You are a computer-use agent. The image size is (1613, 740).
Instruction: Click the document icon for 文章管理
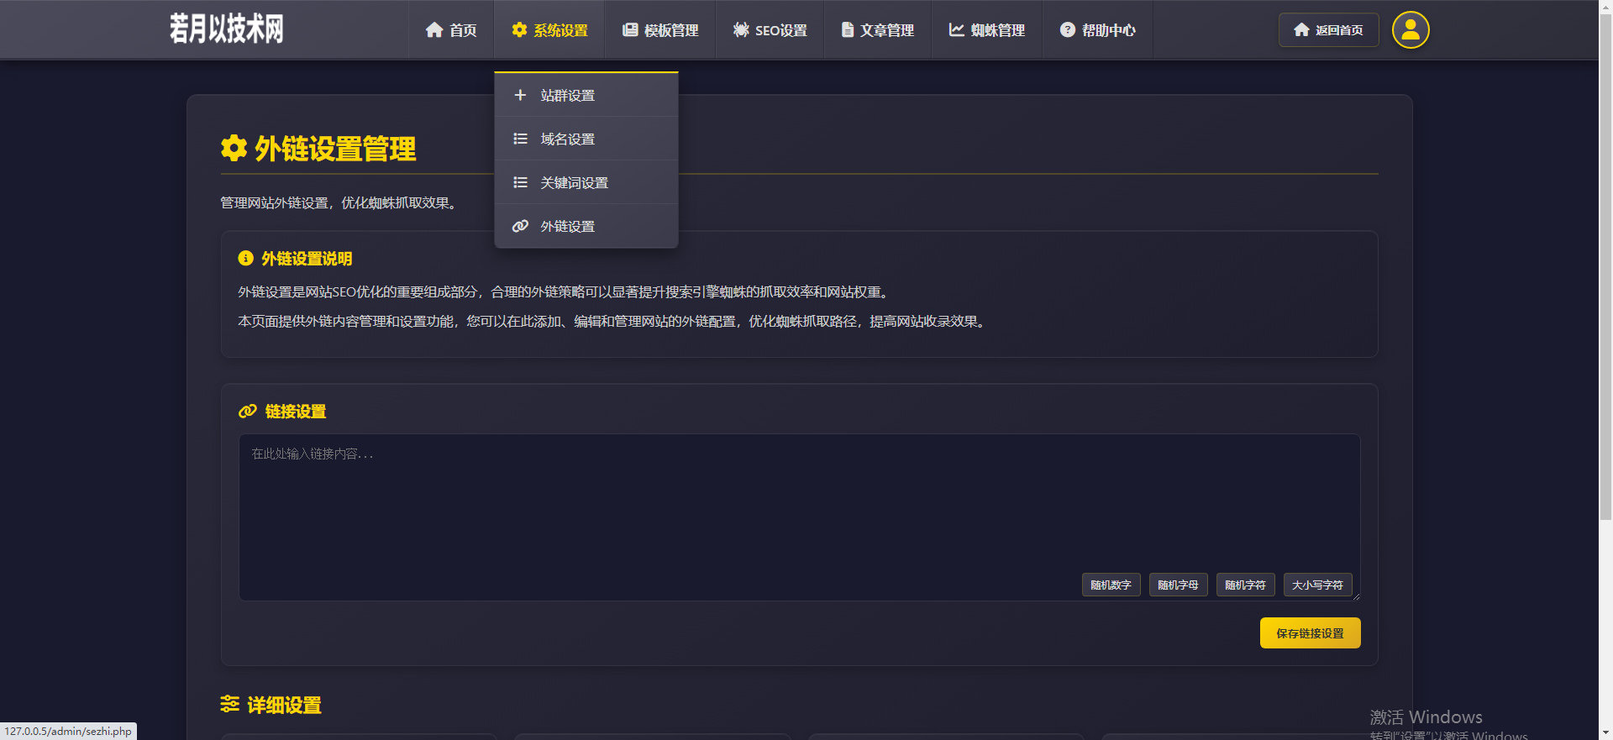click(x=848, y=30)
